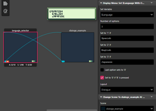Click the T: 0/30 trigger count
Image resolution: width=156 pixels, height=111 pixels.
point(29,65)
